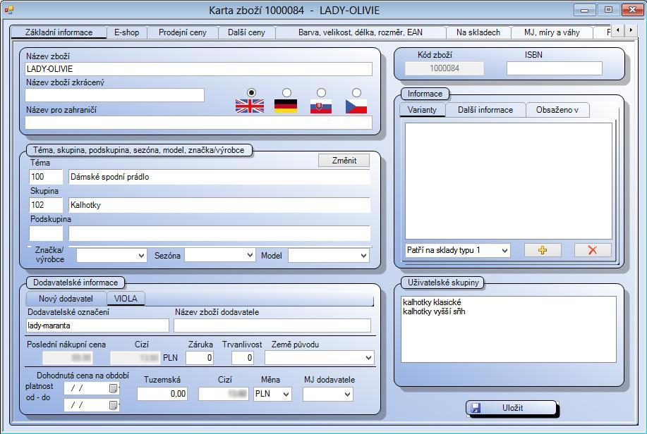The width and height of the screenshot is (647, 434).
Task: Open the Prodejní ceny tab
Action: click(x=182, y=32)
